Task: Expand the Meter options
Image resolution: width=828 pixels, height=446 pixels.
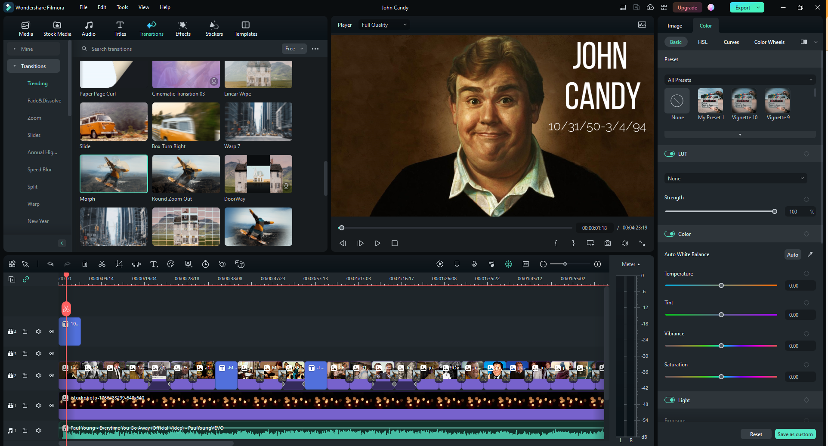Action: coord(631,264)
